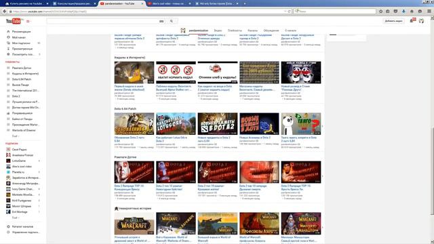Click the page vertical scrollbar thumb
The height and width of the screenshot is (244, 434).
pos(432,170)
